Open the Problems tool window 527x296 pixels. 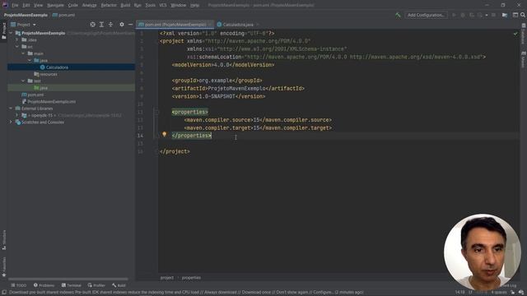coord(44,285)
